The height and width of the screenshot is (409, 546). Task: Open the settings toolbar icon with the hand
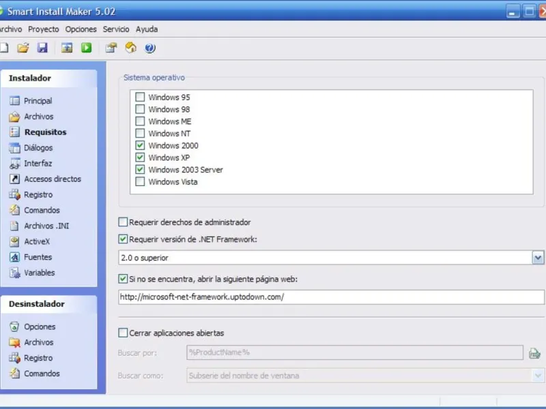(x=111, y=48)
